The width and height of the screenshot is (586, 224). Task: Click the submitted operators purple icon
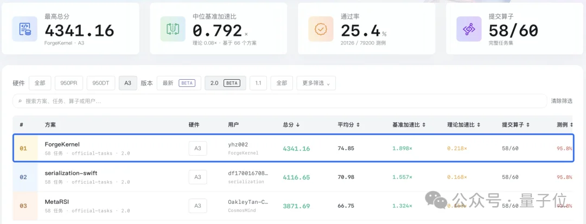click(x=469, y=29)
